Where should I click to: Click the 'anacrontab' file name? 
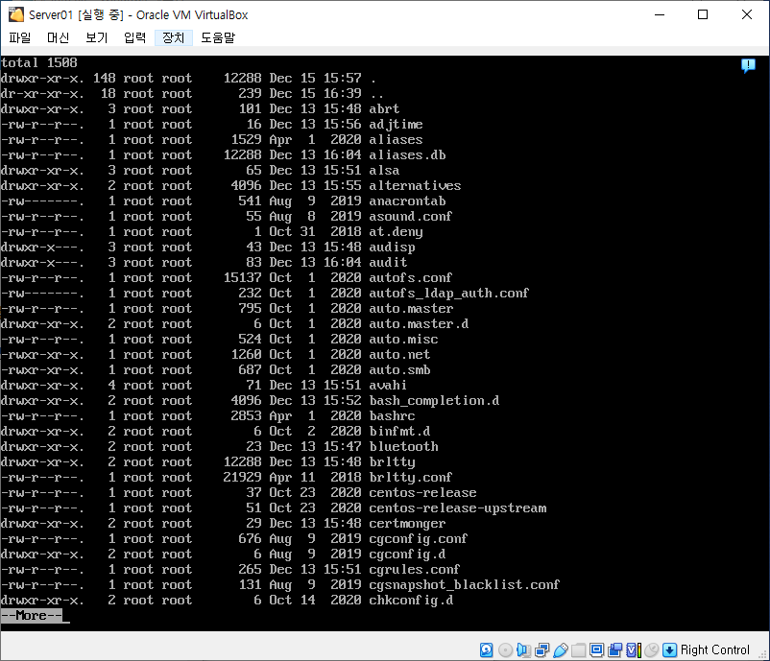pos(408,201)
